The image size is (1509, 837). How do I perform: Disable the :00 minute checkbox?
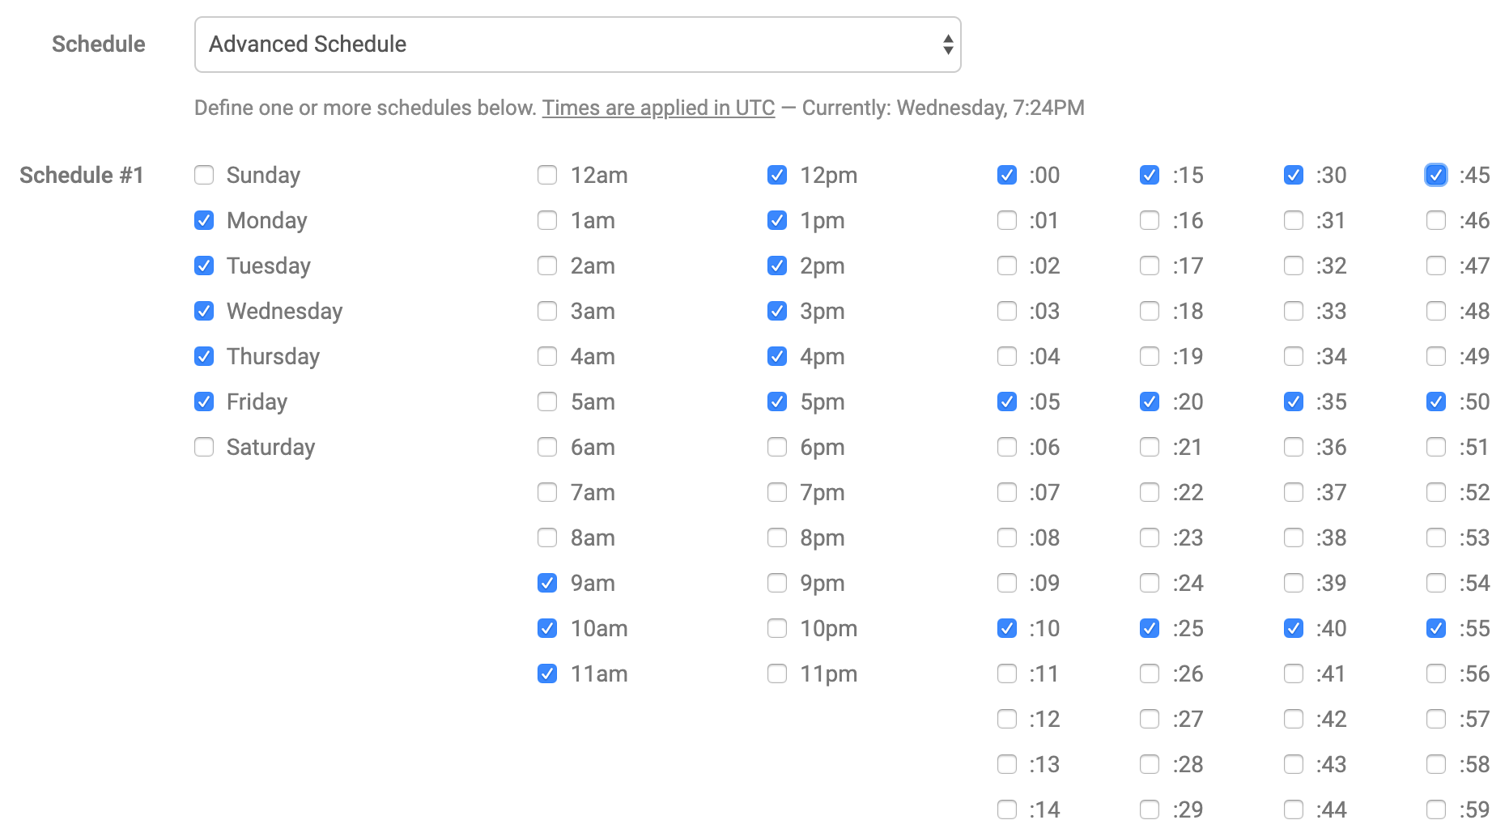1006,175
